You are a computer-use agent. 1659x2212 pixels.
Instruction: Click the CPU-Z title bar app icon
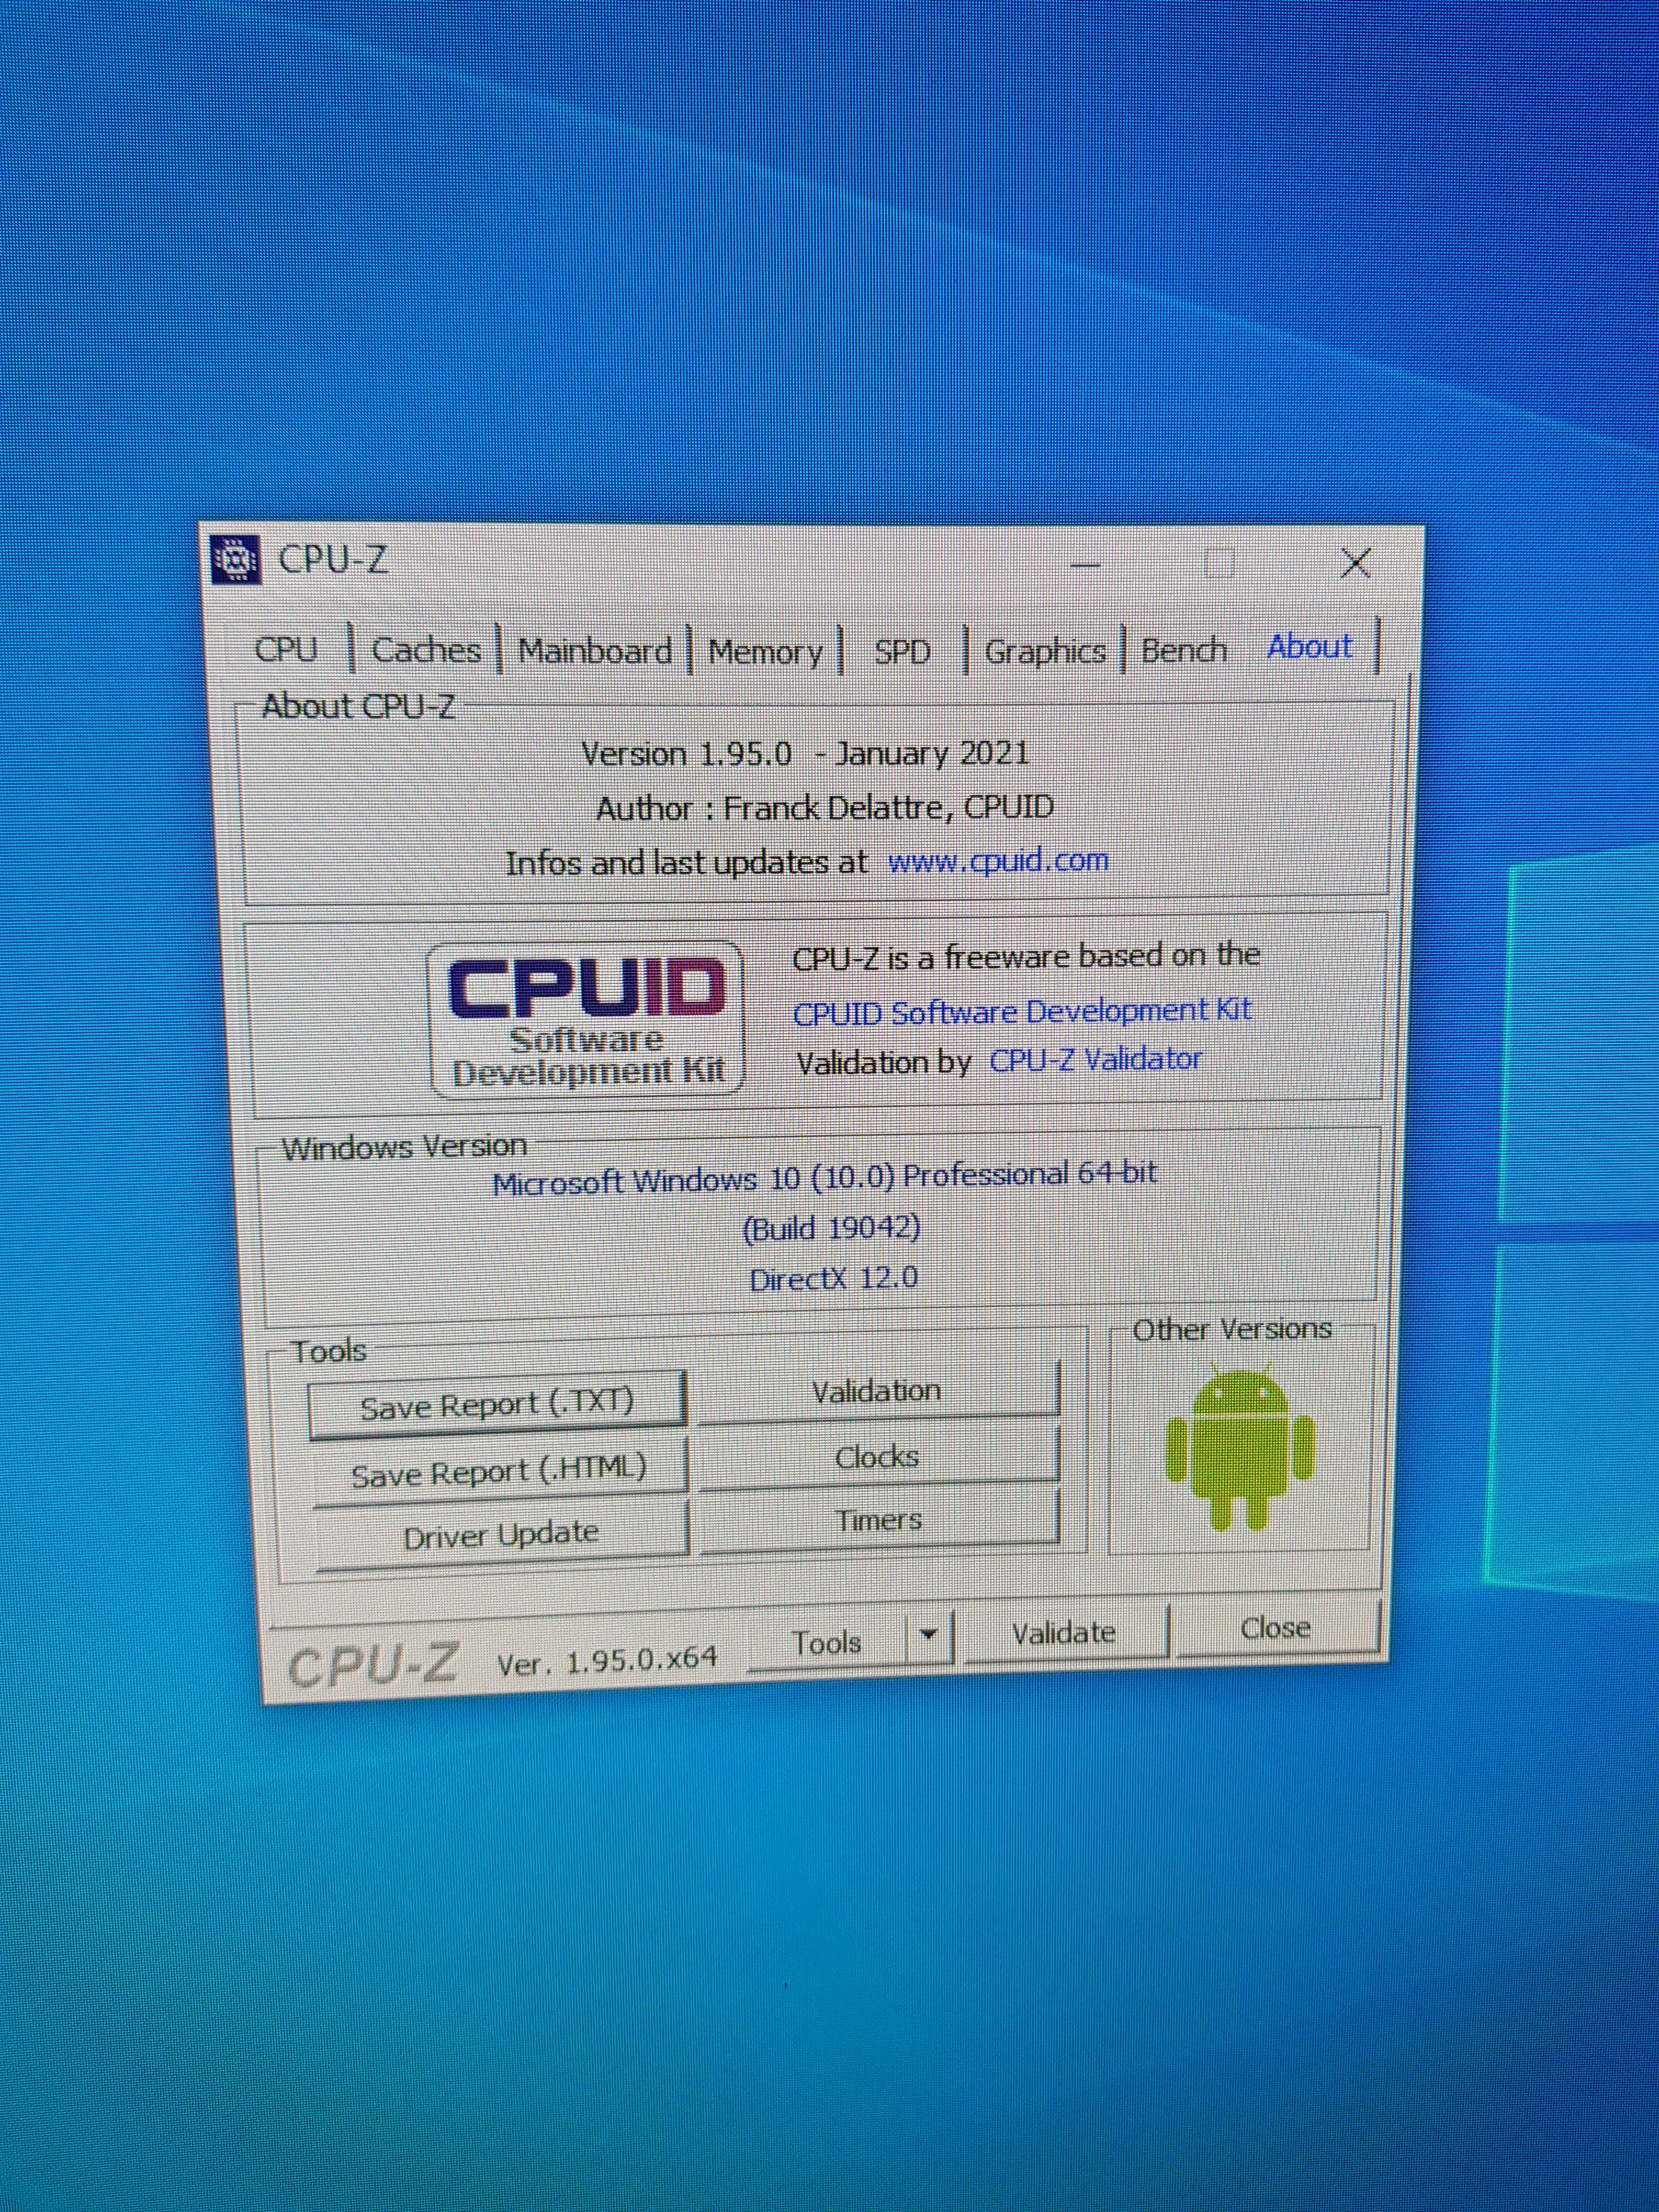237,560
